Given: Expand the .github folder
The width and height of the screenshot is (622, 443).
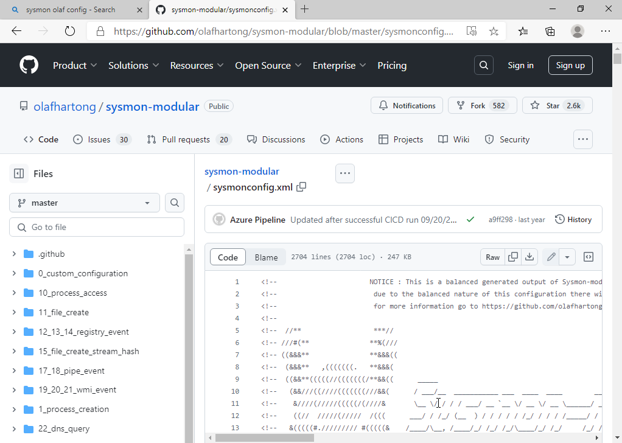Looking at the screenshot, I should click(x=14, y=254).
